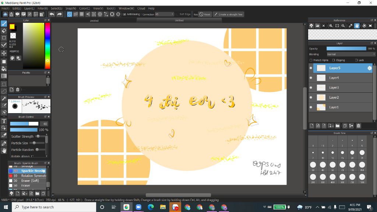Viewport: 377px width, 212px height.
Task: Click Create a straight line button
Action: tap(228, 14)
